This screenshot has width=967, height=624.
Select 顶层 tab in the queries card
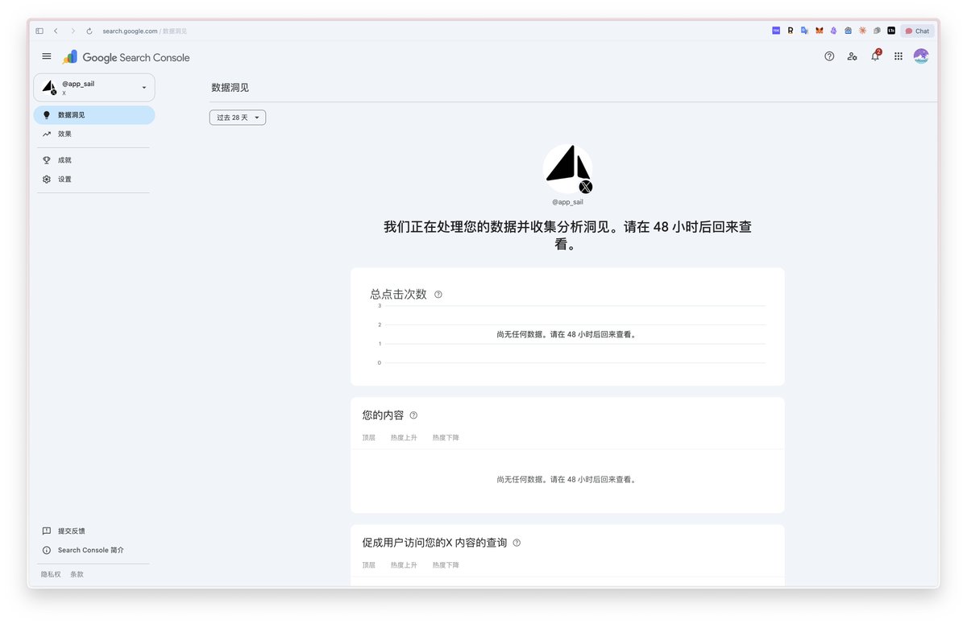pyautogui.click(x=369, y=565)
